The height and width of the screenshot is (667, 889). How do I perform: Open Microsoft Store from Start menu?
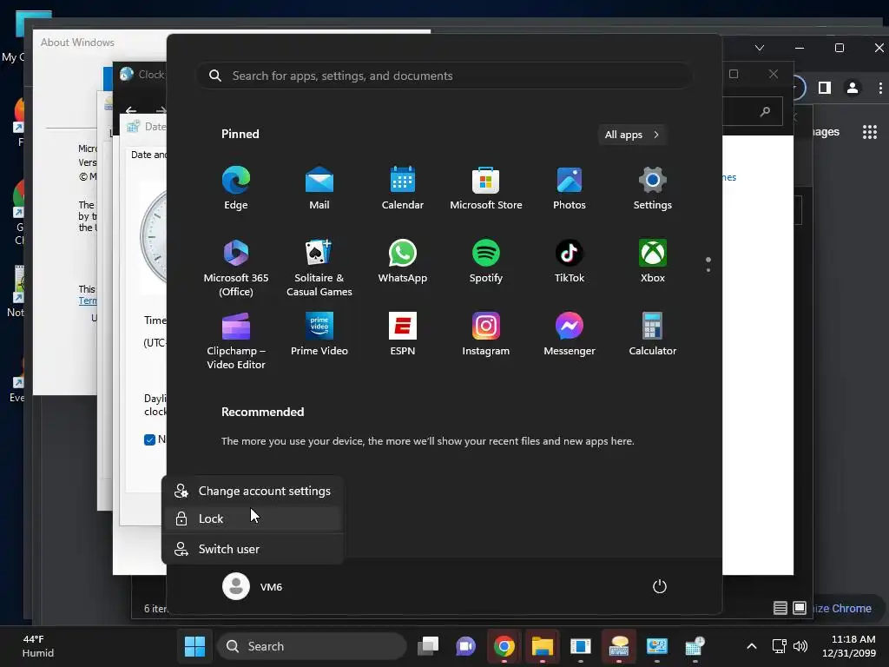click(486, 188)
